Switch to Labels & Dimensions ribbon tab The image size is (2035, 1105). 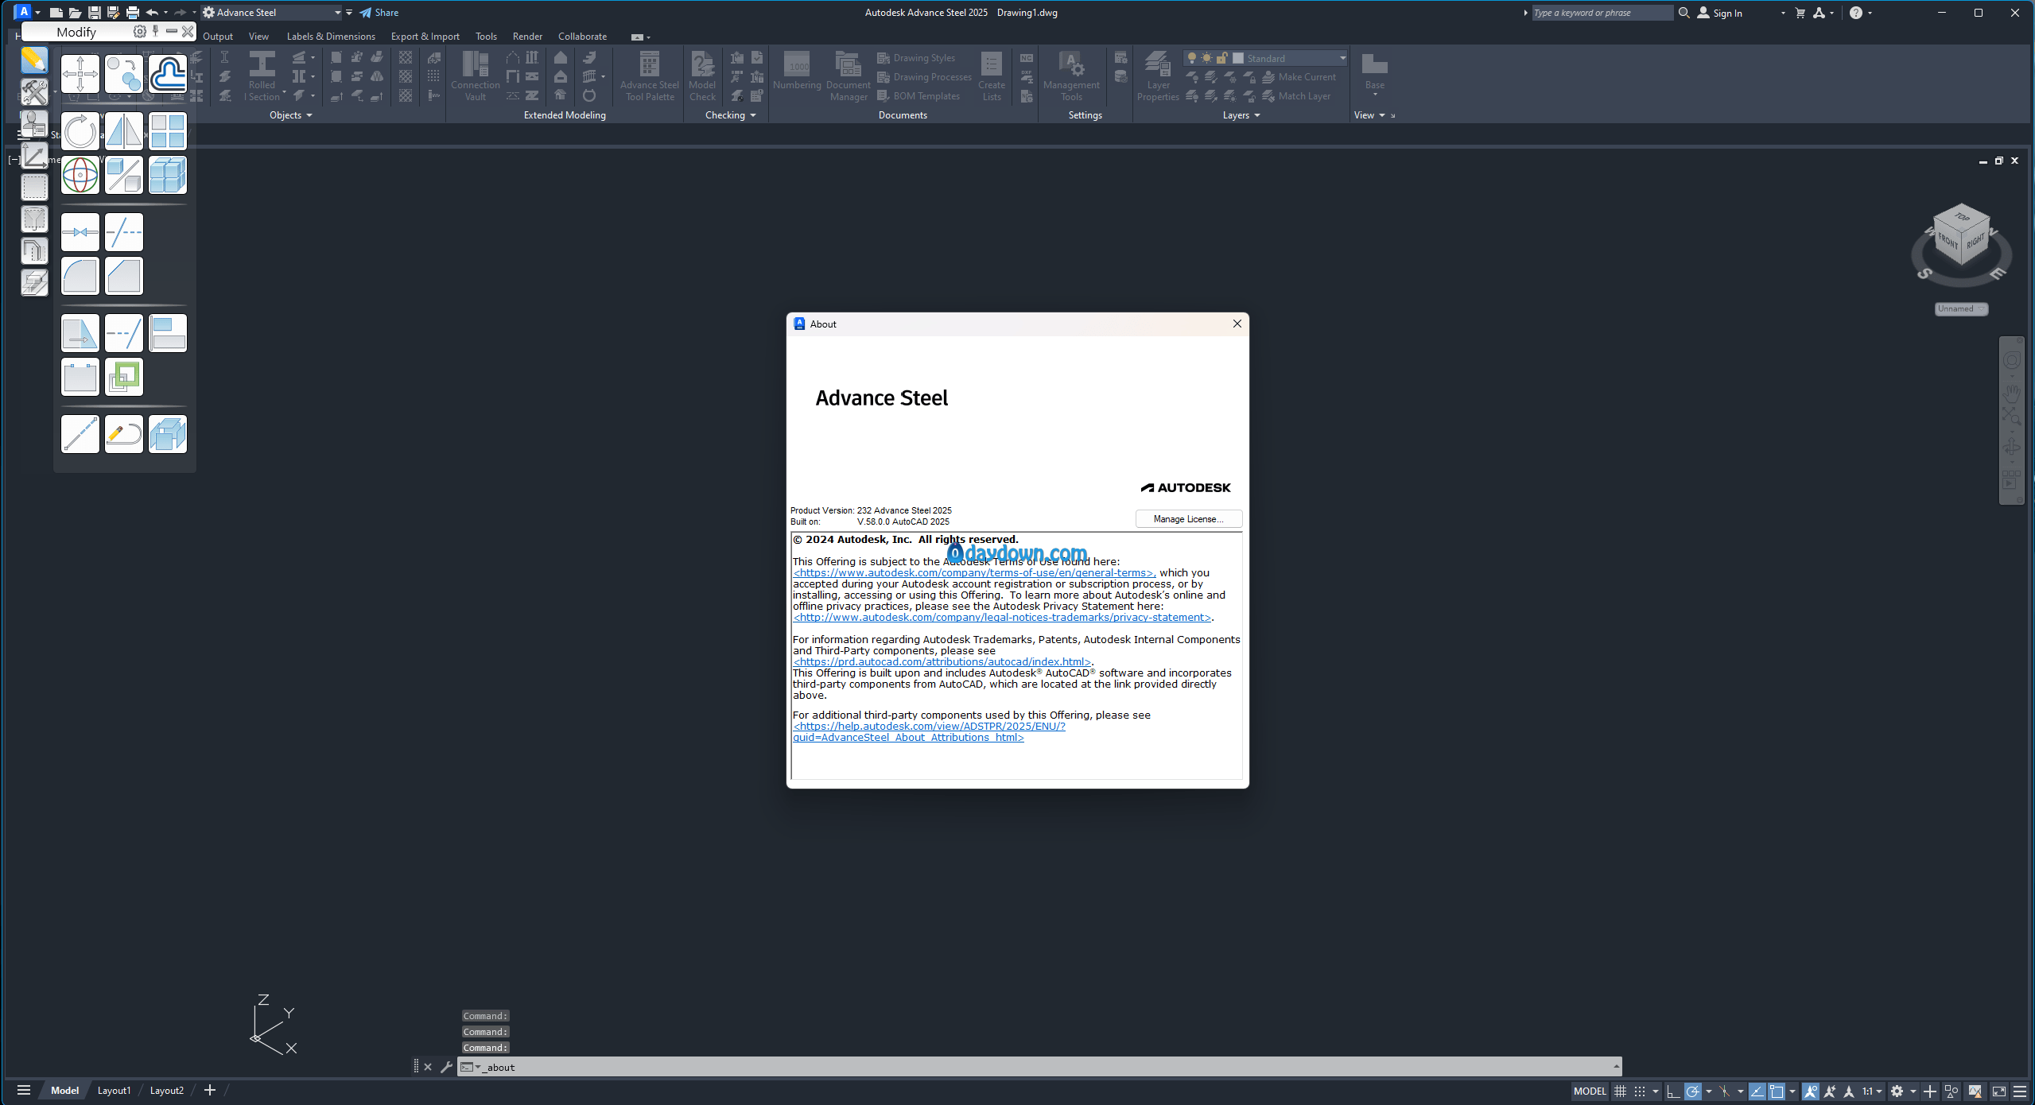tap(331, 37)
